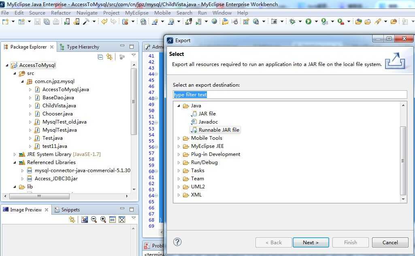Image resolution: width=415 pixels, height=256 pixels.
Task: Click the Zoom In magnifier in Image Preview
Action: (x=103, y=220)
